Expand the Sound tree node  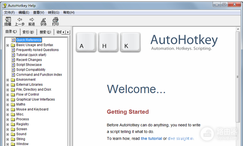pyautogui.click(x=7, y=134)
